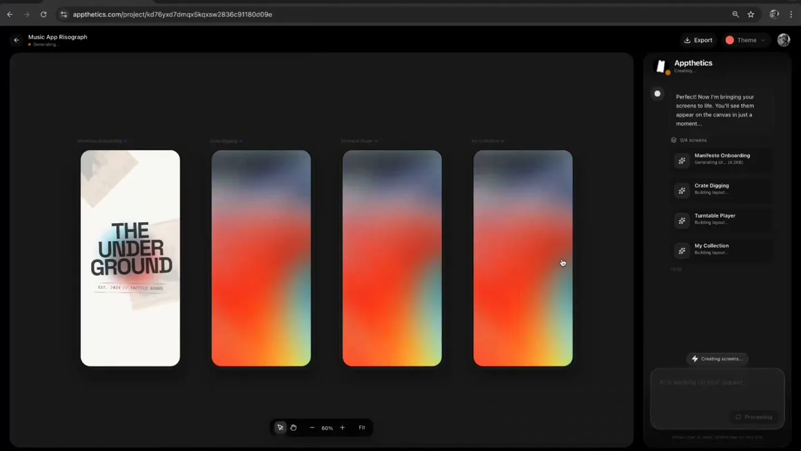Click the Manifesto Onboarding sparkle icon
Viewport: 801px width, 451px height.
coord(681,160)
